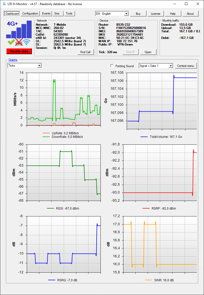204x295 pixels.
Task: Click the crossed-out VPN status icon
Action: pyautogui.click(x=19, y=42)
